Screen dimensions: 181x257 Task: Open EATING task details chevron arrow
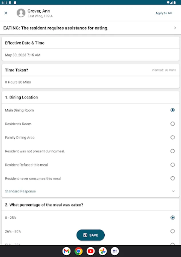point(175,28)
